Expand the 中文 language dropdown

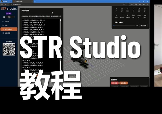tap(10, 17)
